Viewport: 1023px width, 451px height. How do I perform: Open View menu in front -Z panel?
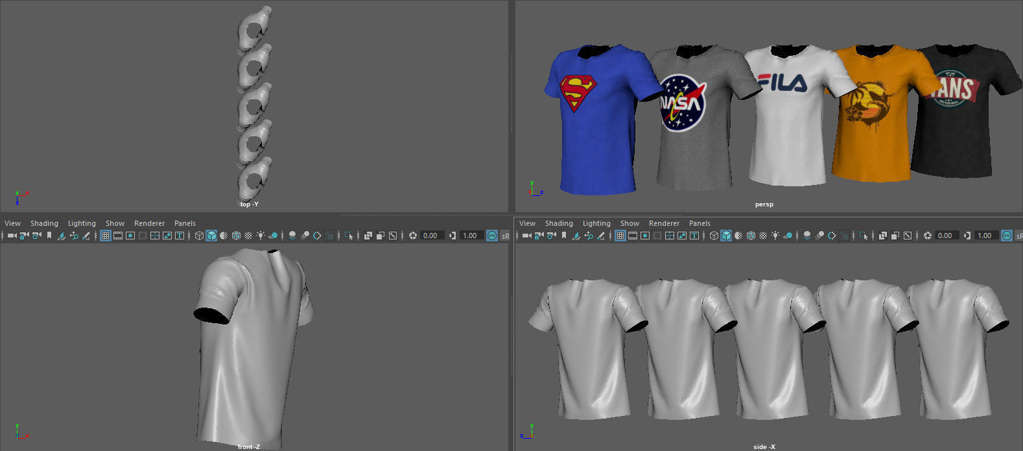13,223
